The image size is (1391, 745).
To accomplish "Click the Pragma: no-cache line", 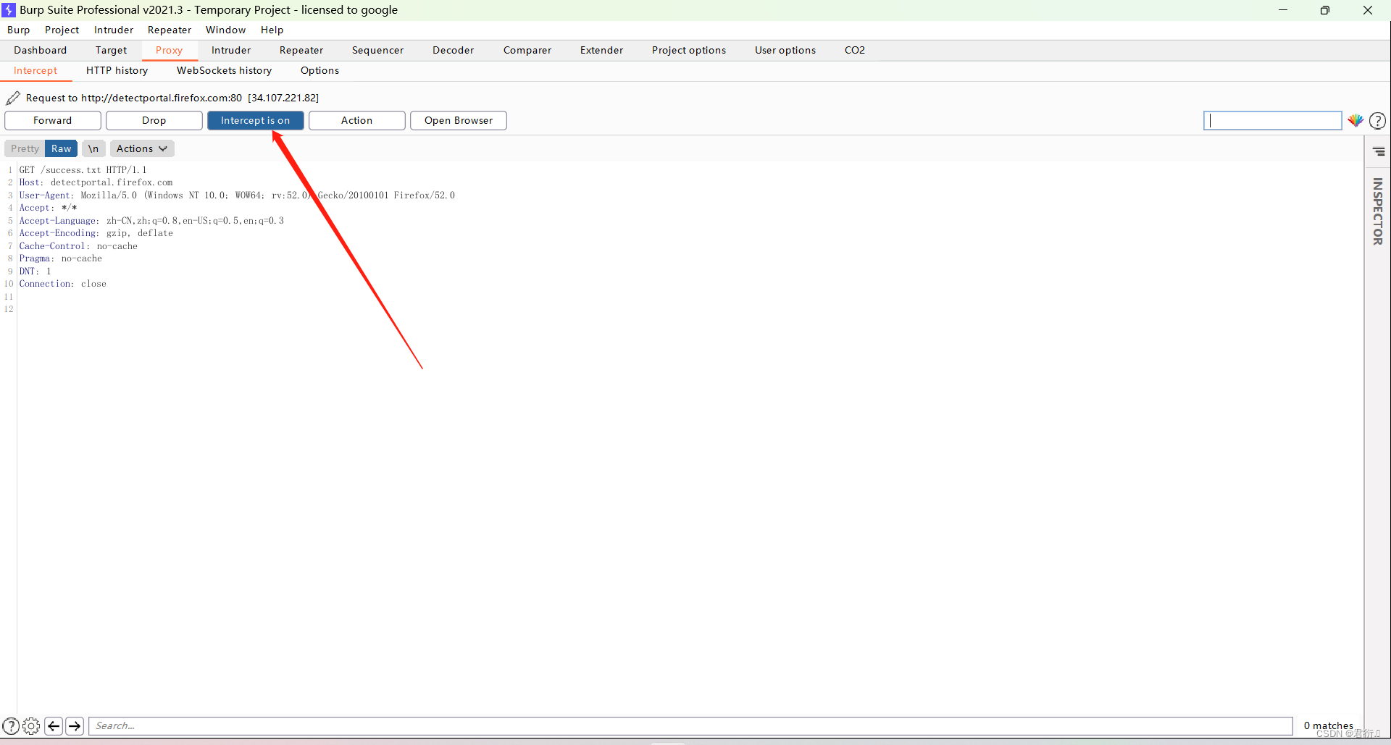I will tap(60, 258).
